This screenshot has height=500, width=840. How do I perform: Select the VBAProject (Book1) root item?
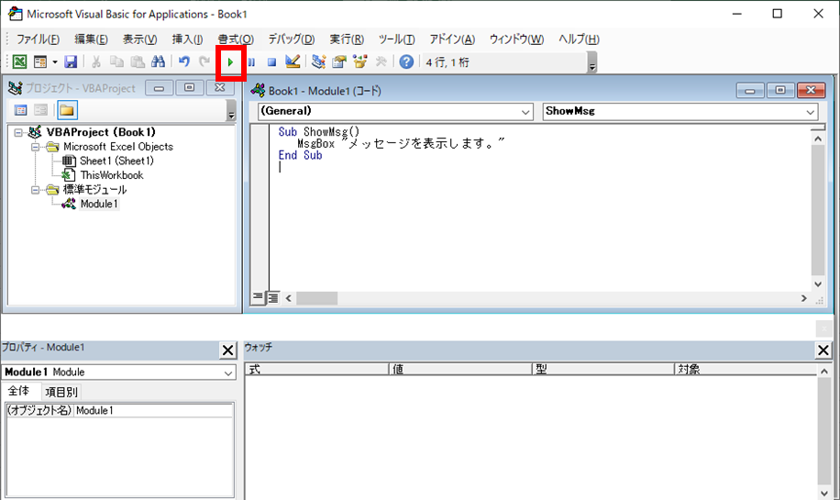(101, 132)
